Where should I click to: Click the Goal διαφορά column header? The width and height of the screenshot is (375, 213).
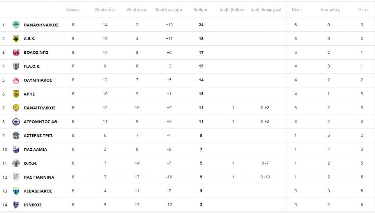(x=168, y=10)
